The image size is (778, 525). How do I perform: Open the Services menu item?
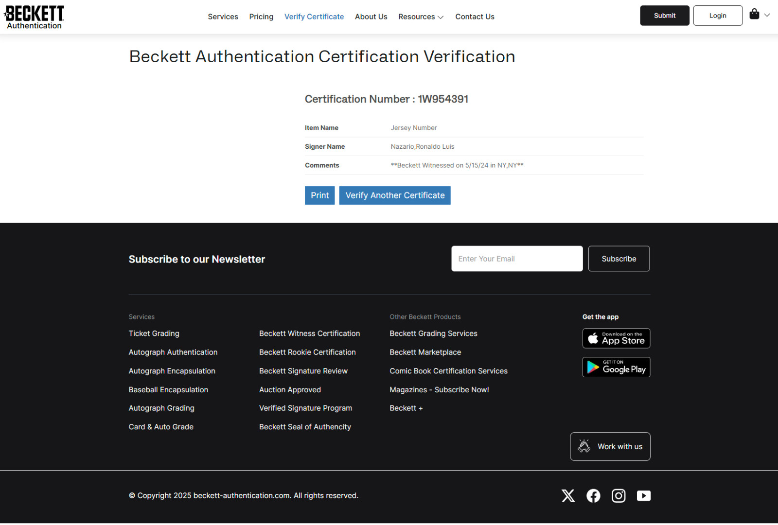pos(223,17)
